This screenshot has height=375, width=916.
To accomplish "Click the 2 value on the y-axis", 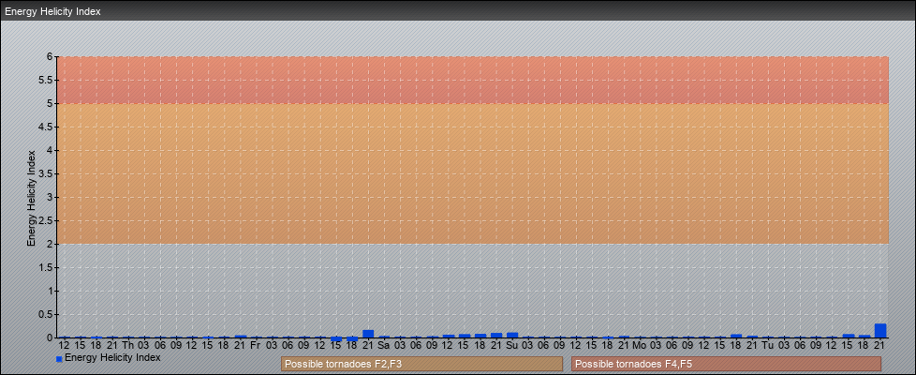I will pos(51,244).
